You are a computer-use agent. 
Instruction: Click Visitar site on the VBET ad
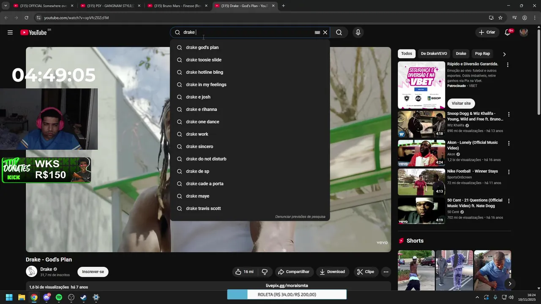tap(461, 103)
